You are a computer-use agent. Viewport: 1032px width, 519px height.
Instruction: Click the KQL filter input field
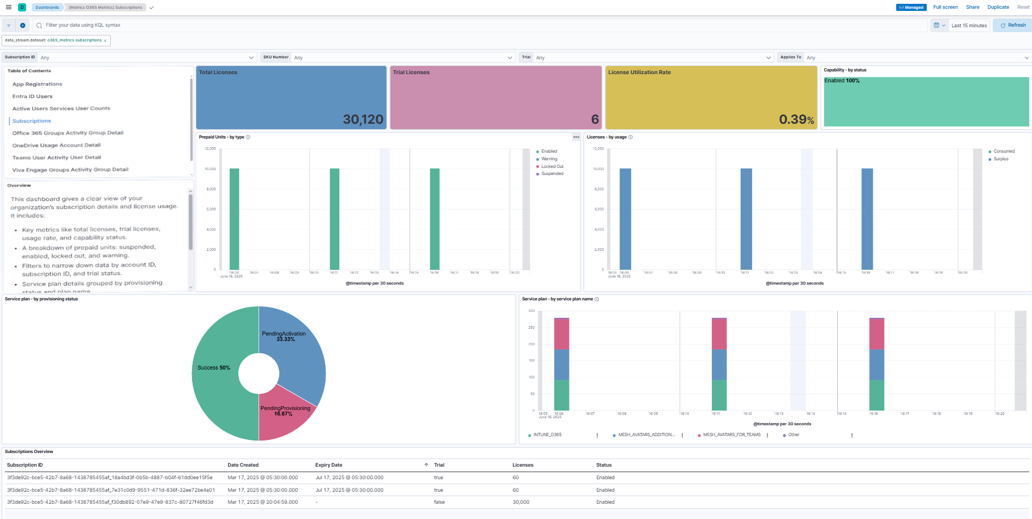pos(218,25)
